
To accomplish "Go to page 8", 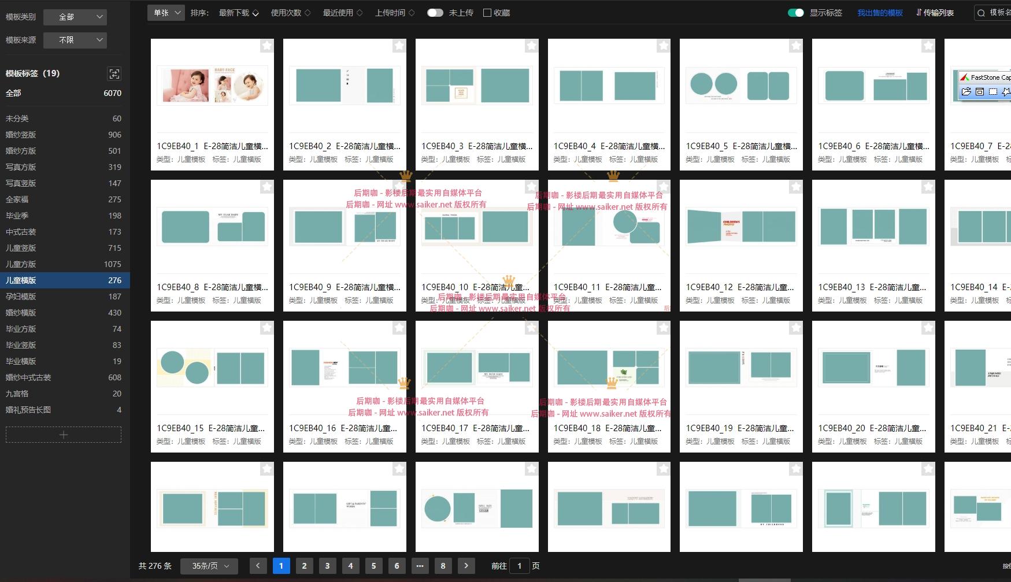I will point(443,566).
